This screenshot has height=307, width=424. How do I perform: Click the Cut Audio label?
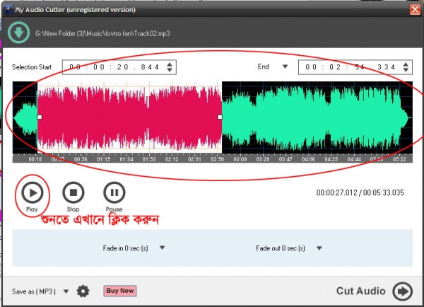click(x=360, y=291)
